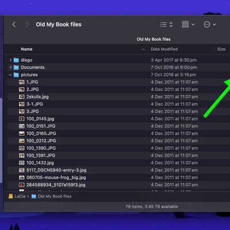Click the 5117_DSCN5940-entry-3.jpg thumbnail icon
The width and height of the screenshot is (230, 230).
tap(22, 170)
